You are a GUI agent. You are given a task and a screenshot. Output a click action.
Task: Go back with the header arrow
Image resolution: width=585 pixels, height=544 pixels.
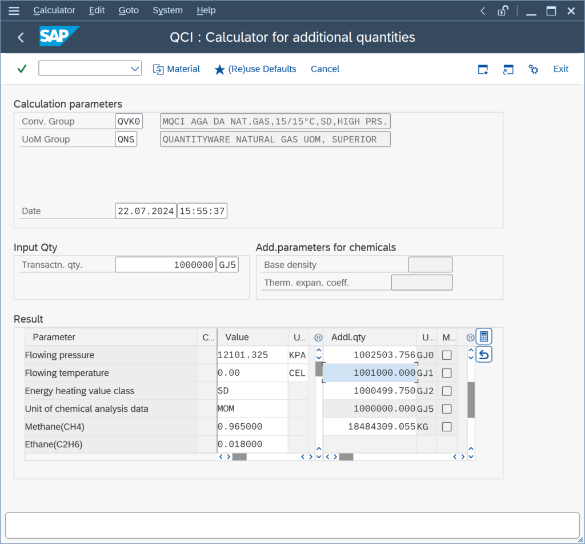point(21,37)
